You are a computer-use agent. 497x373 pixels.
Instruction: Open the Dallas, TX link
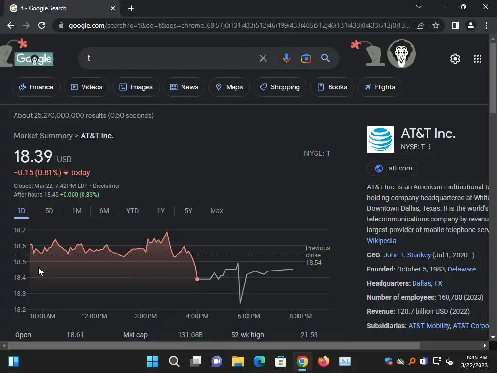(x=427, y=283)
